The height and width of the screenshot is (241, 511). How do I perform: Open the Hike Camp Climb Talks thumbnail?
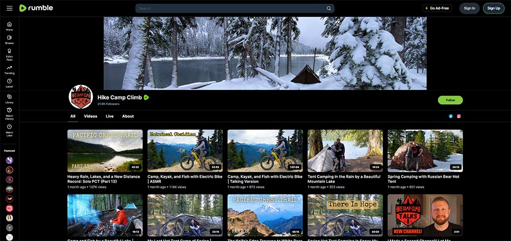(x=425, y=215)
